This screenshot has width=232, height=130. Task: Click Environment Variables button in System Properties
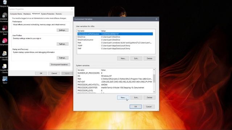(60, 65)
